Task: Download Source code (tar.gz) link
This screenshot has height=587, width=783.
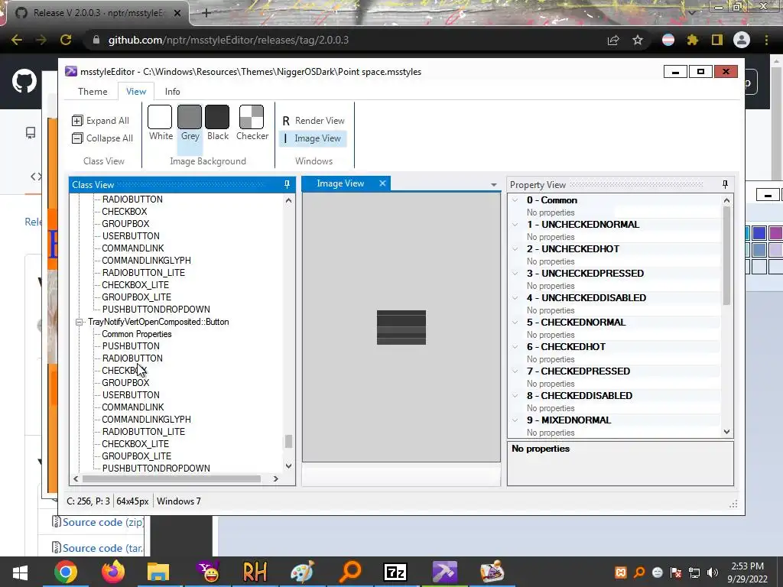Action: 102,548
